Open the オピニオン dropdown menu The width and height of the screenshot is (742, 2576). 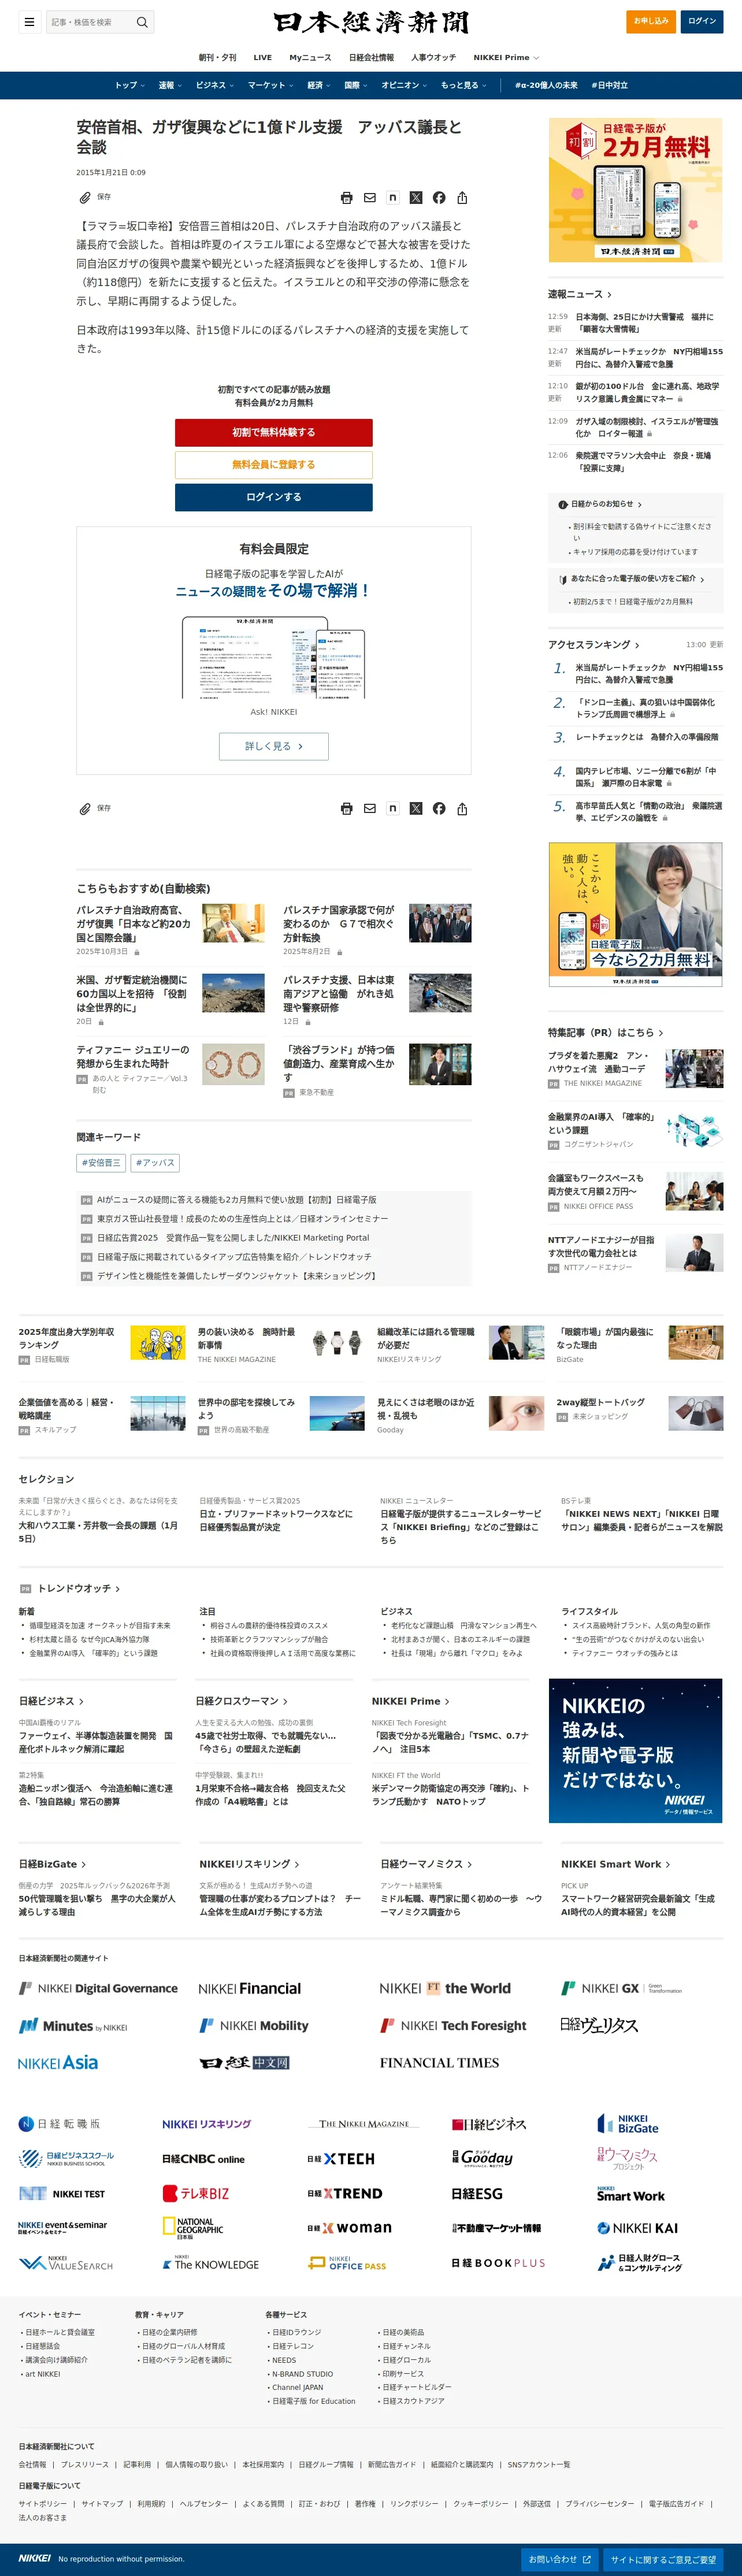click(x=404, y=85)
